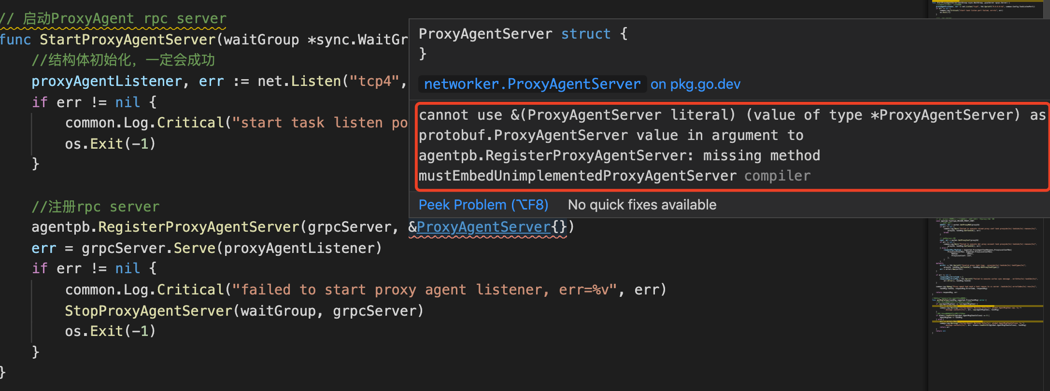Click the RegisterProxyAgentServer method call
Viewport: 1050px width, 391px height.
tap(199, 227)
